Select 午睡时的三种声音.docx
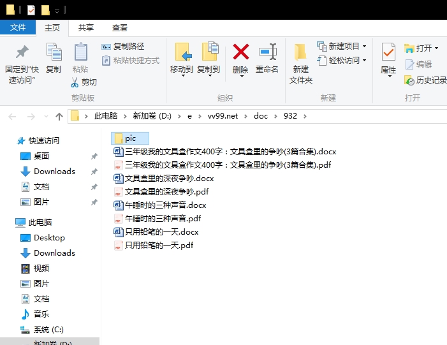 coord(160,205)
